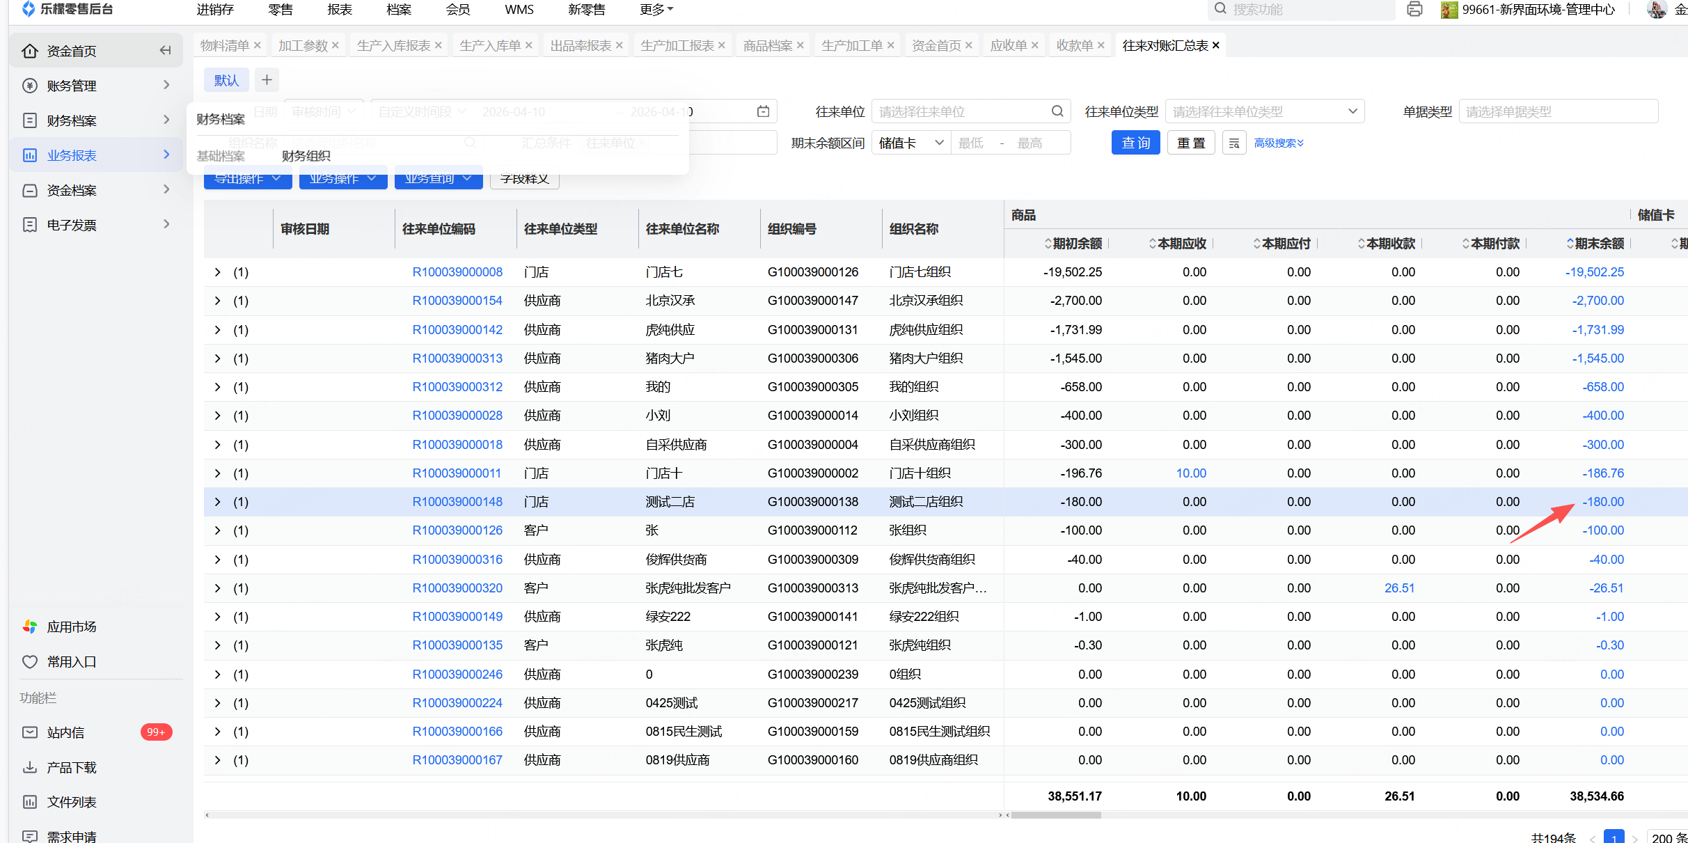The image size is (1688, 843).
Task: Switch to 应收单 tab
Action: 1008,45
